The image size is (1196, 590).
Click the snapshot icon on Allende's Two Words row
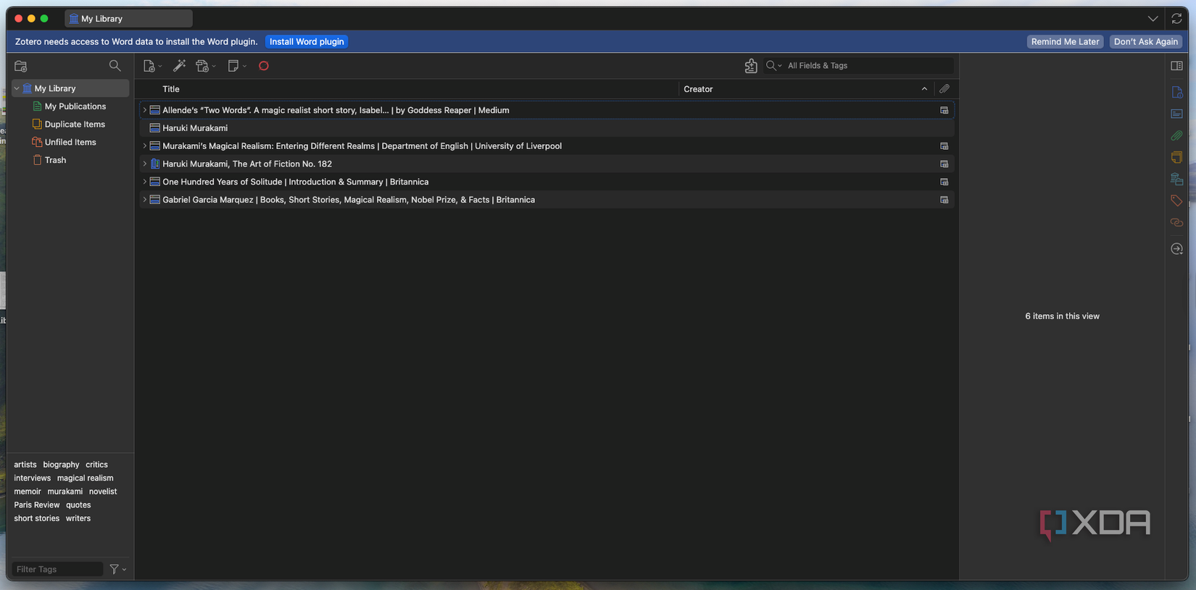tap(944, 110)
